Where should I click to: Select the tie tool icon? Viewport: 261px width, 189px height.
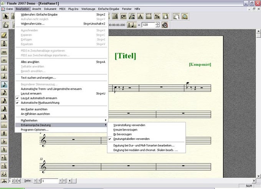(4, 174)
